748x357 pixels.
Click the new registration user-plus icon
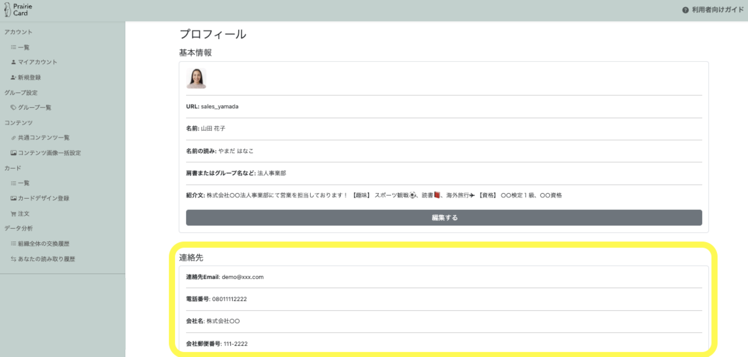pos(13,77)
